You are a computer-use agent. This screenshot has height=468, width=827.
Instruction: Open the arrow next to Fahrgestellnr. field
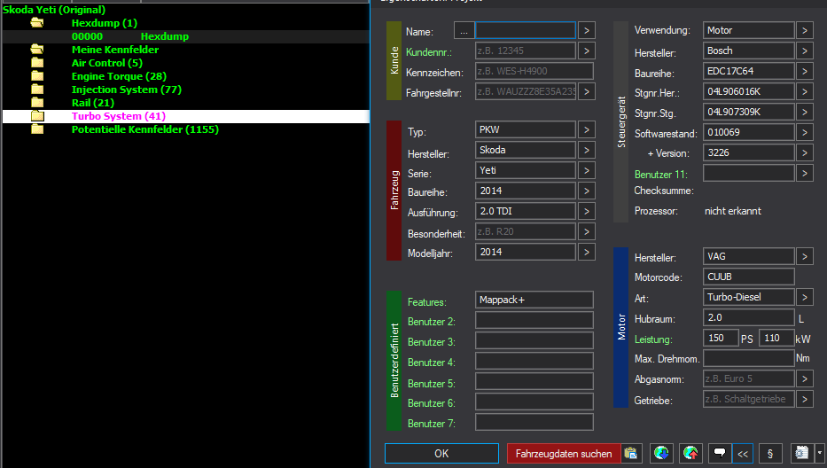[x=587, y=92]
